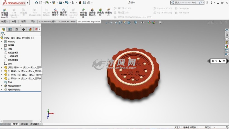The height and width of the screenshot is (129, 229).
Task: Open the Appearances pane in task pane
Action: tap(227, 46)
